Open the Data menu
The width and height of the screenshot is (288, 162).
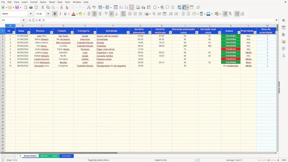pos(60,2)
